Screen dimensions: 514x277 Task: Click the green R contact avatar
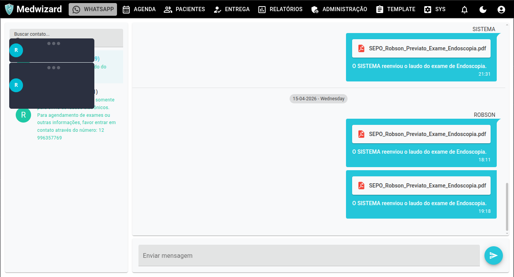(23, 115)
